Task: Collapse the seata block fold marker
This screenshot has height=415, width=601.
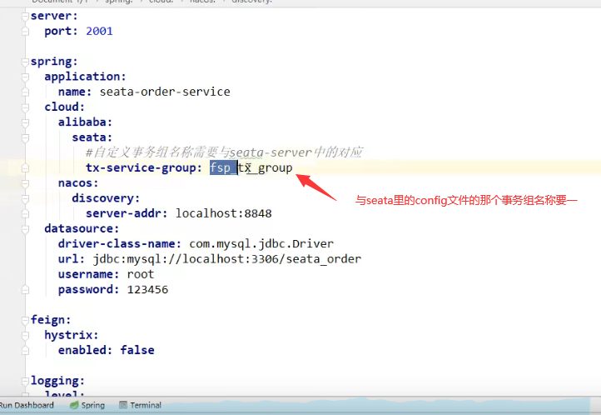Action: 25,137
